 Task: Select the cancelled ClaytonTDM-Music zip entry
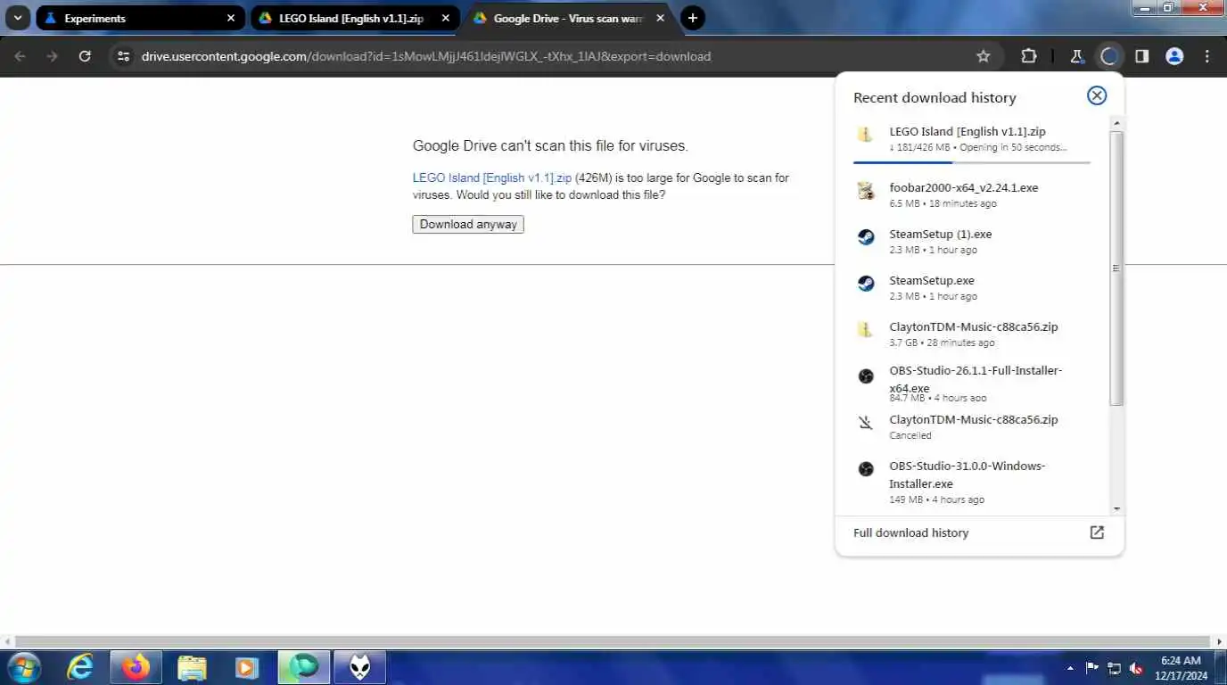[972, 426]
